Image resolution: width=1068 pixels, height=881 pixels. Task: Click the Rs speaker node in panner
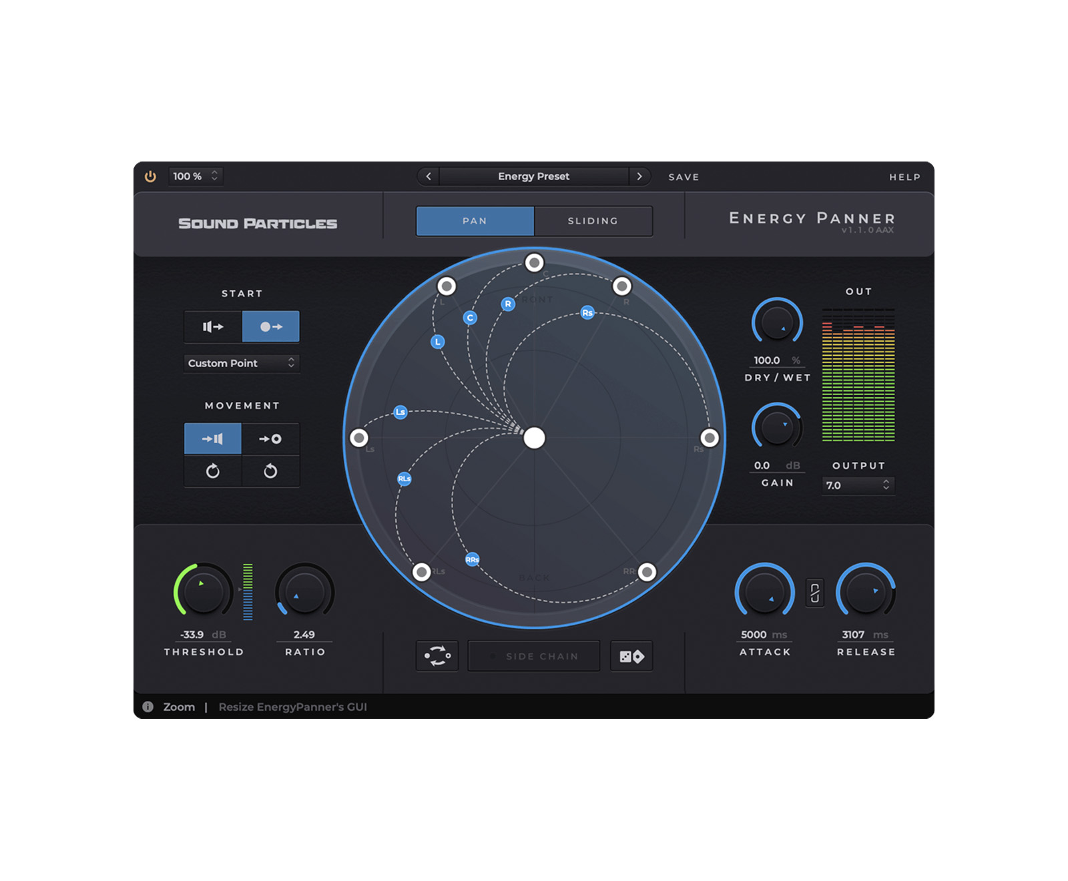click(587, 312)
